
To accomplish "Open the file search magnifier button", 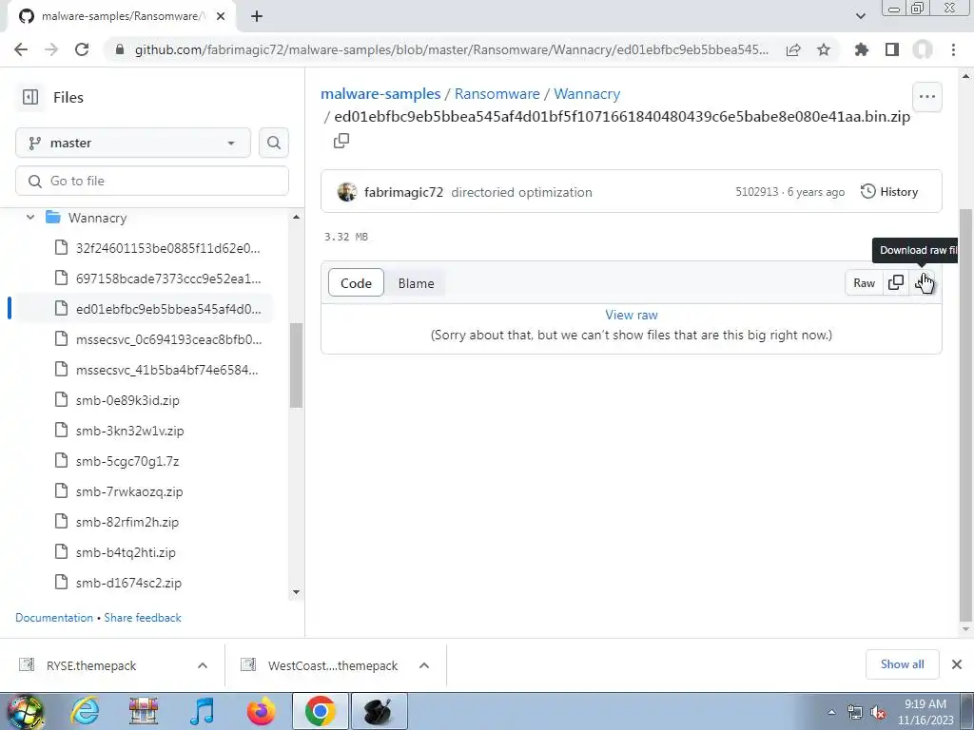I will (273, 143).
